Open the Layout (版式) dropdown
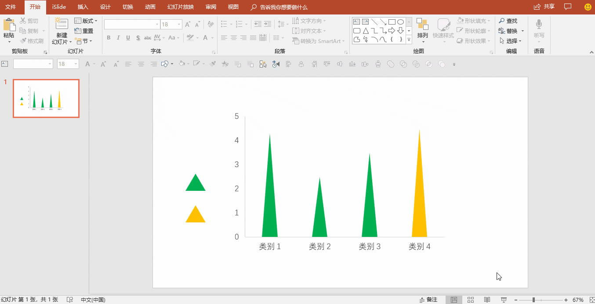 tap(86, 21)
